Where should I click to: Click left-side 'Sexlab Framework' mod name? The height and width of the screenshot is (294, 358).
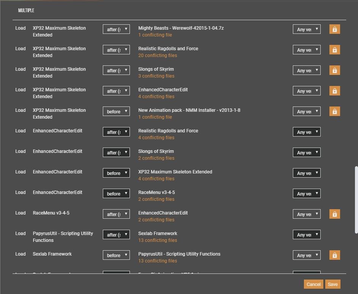52,254
